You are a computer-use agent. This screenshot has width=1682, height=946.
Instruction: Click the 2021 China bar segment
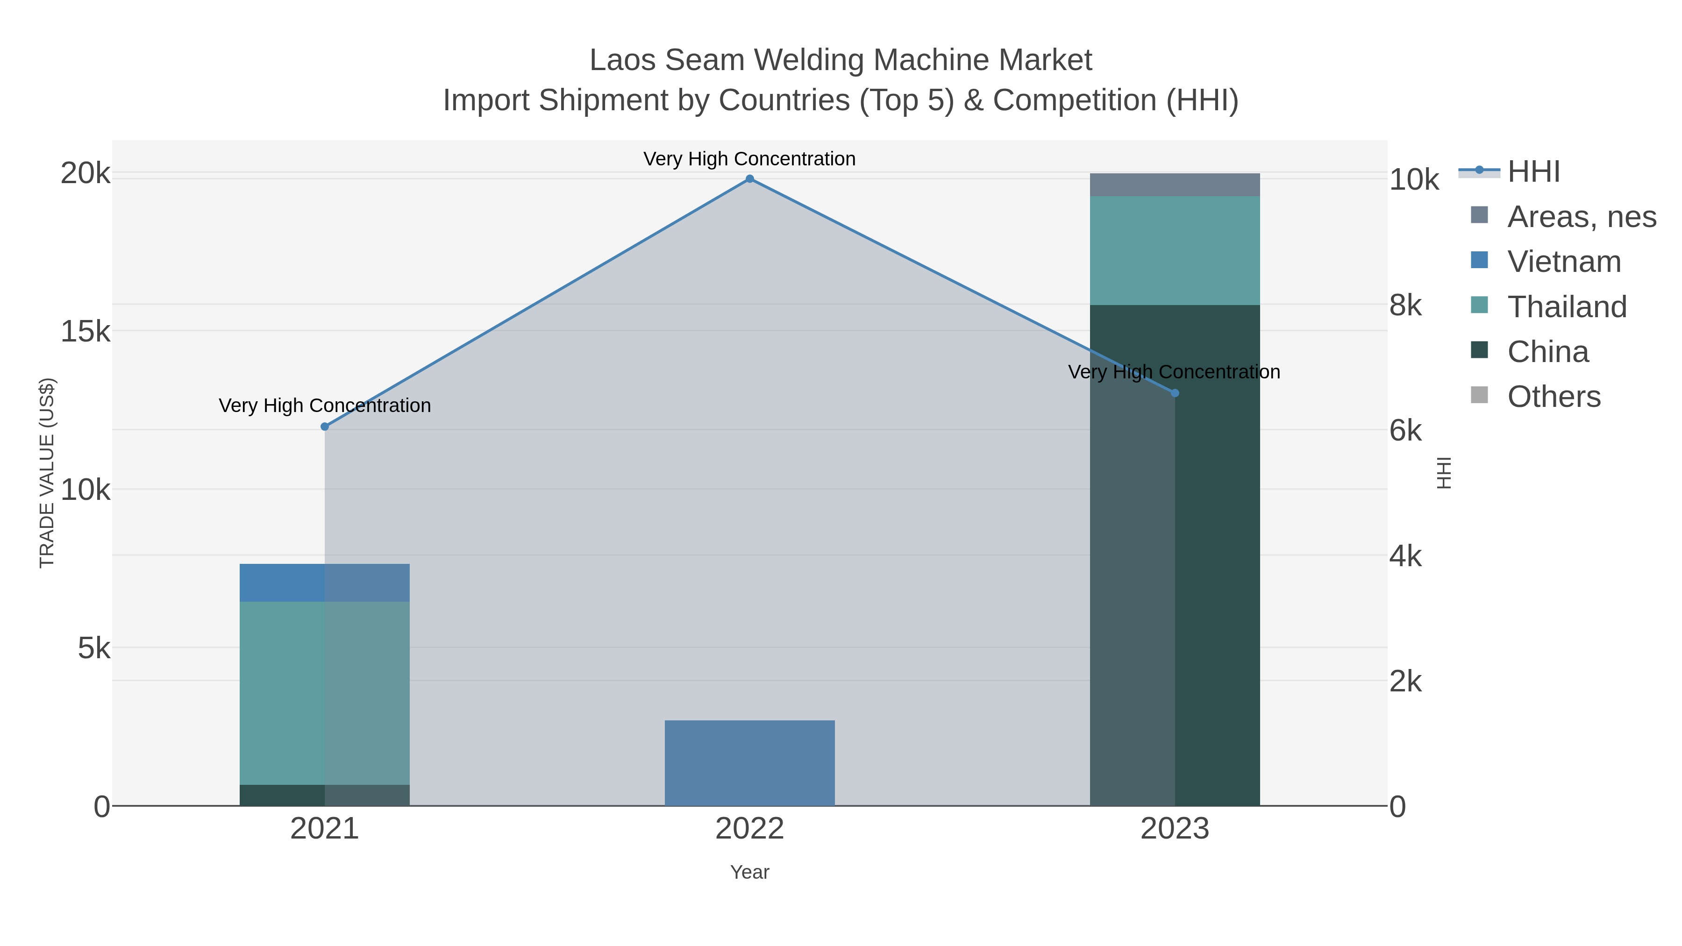tap(325, 795)
